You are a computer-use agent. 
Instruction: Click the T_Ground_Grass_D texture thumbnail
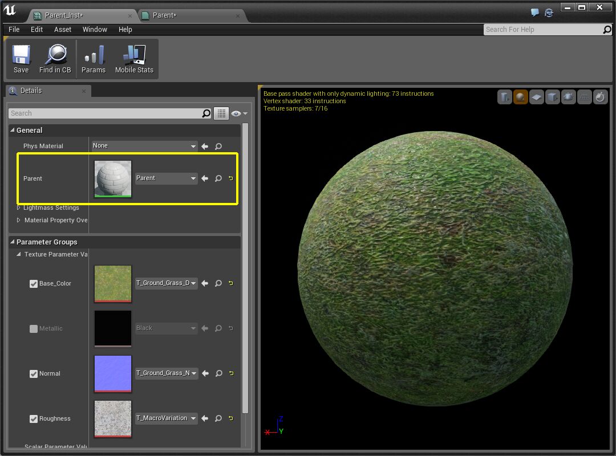(112, 283)
